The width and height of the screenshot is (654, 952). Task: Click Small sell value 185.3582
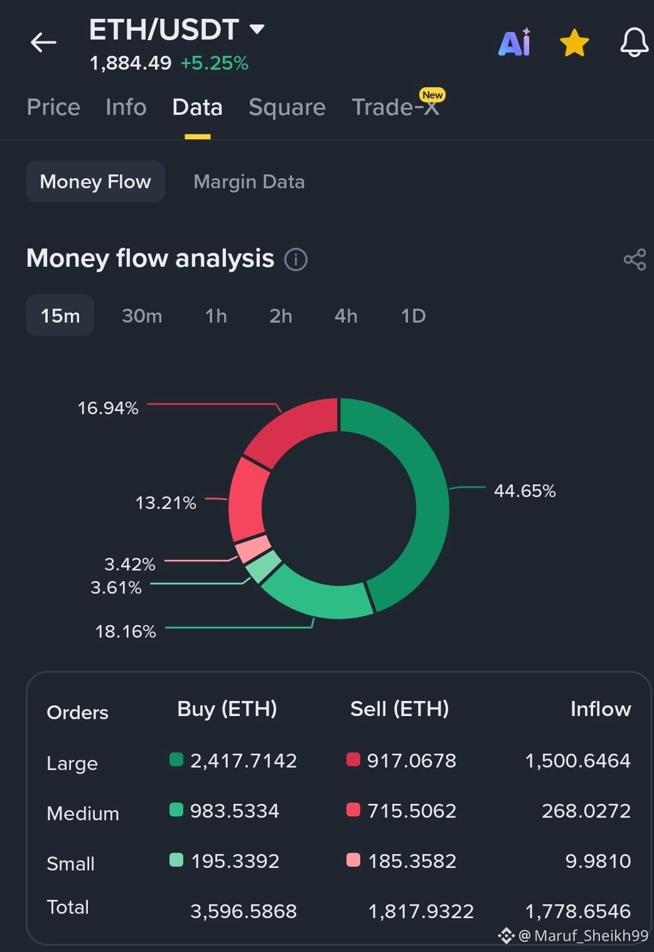[x=412, y=861]
